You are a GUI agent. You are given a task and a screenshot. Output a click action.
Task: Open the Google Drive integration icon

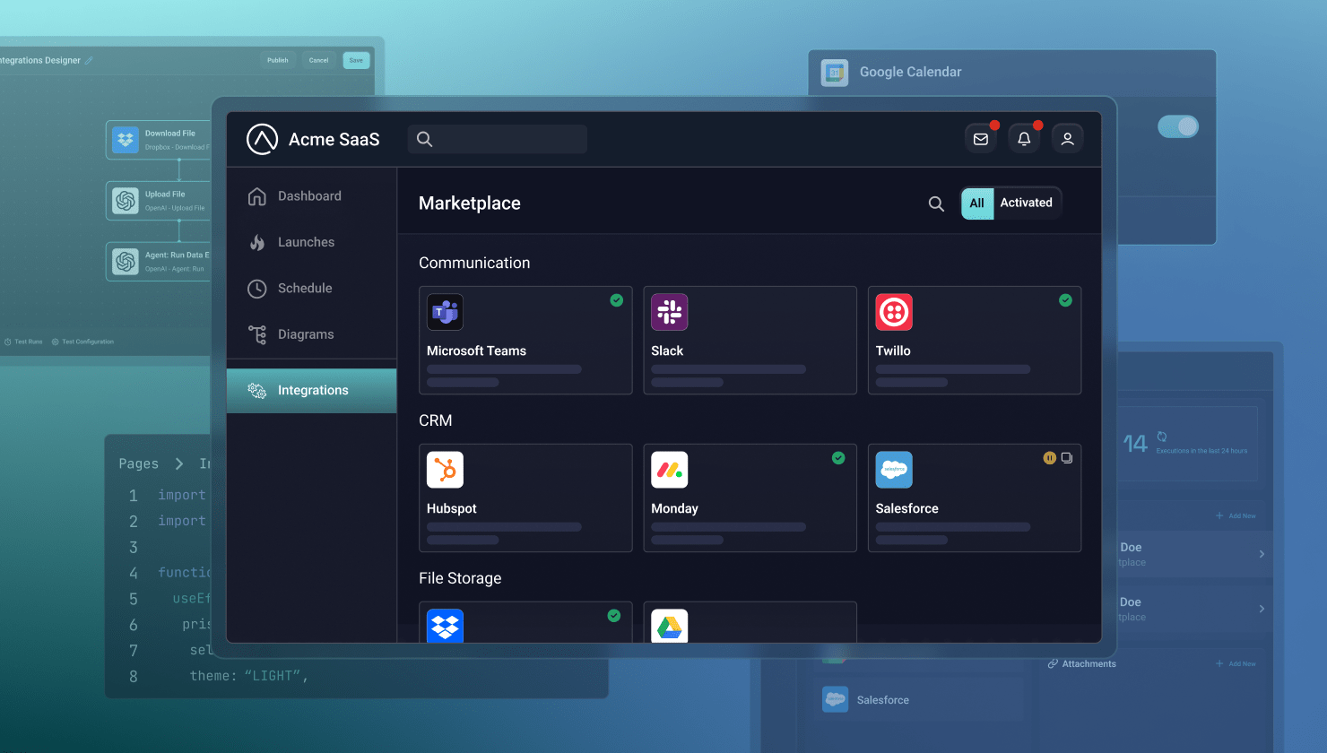(669, 626)
